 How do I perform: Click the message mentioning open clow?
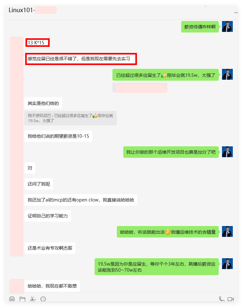point(81,200)
